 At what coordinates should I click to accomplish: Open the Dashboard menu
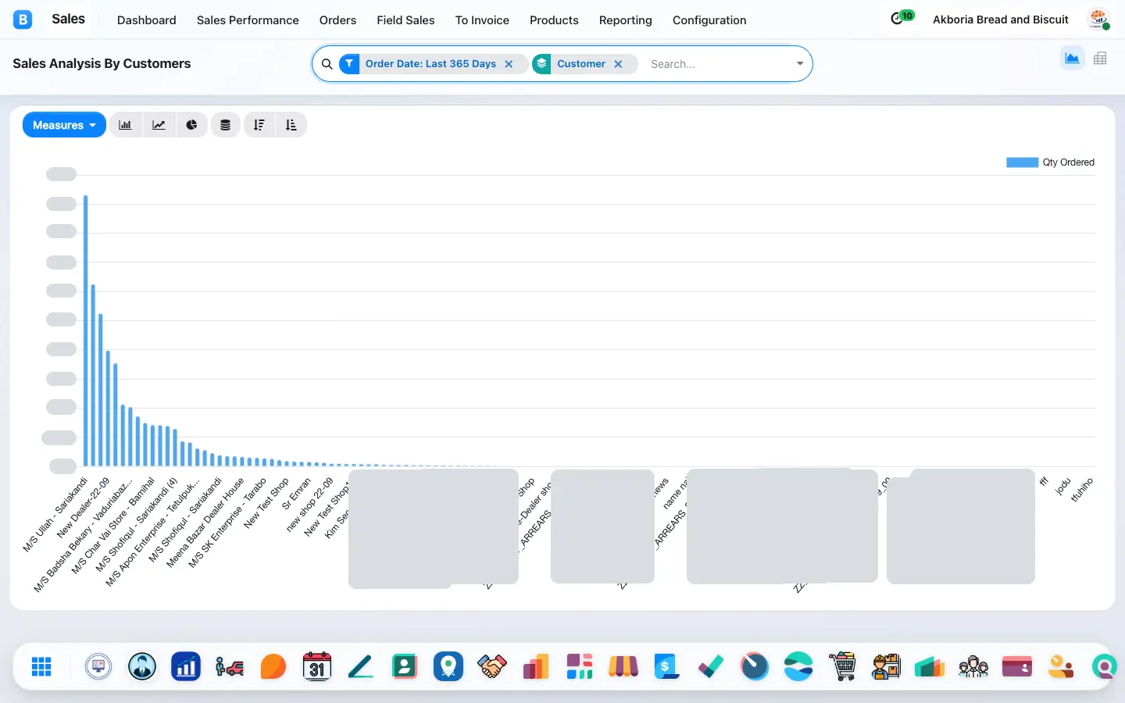[x=147, y=20]
